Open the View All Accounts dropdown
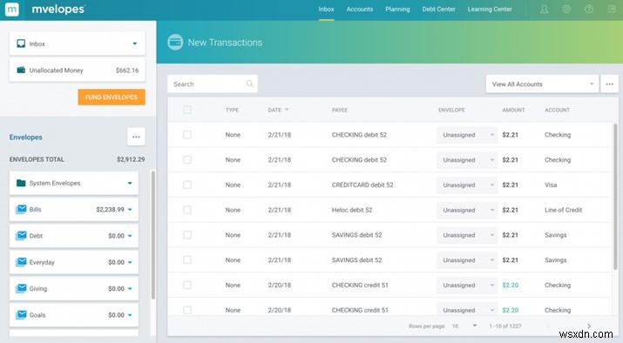Image resolution: width=623 pixels, height=343 pixels. point(542,84)
